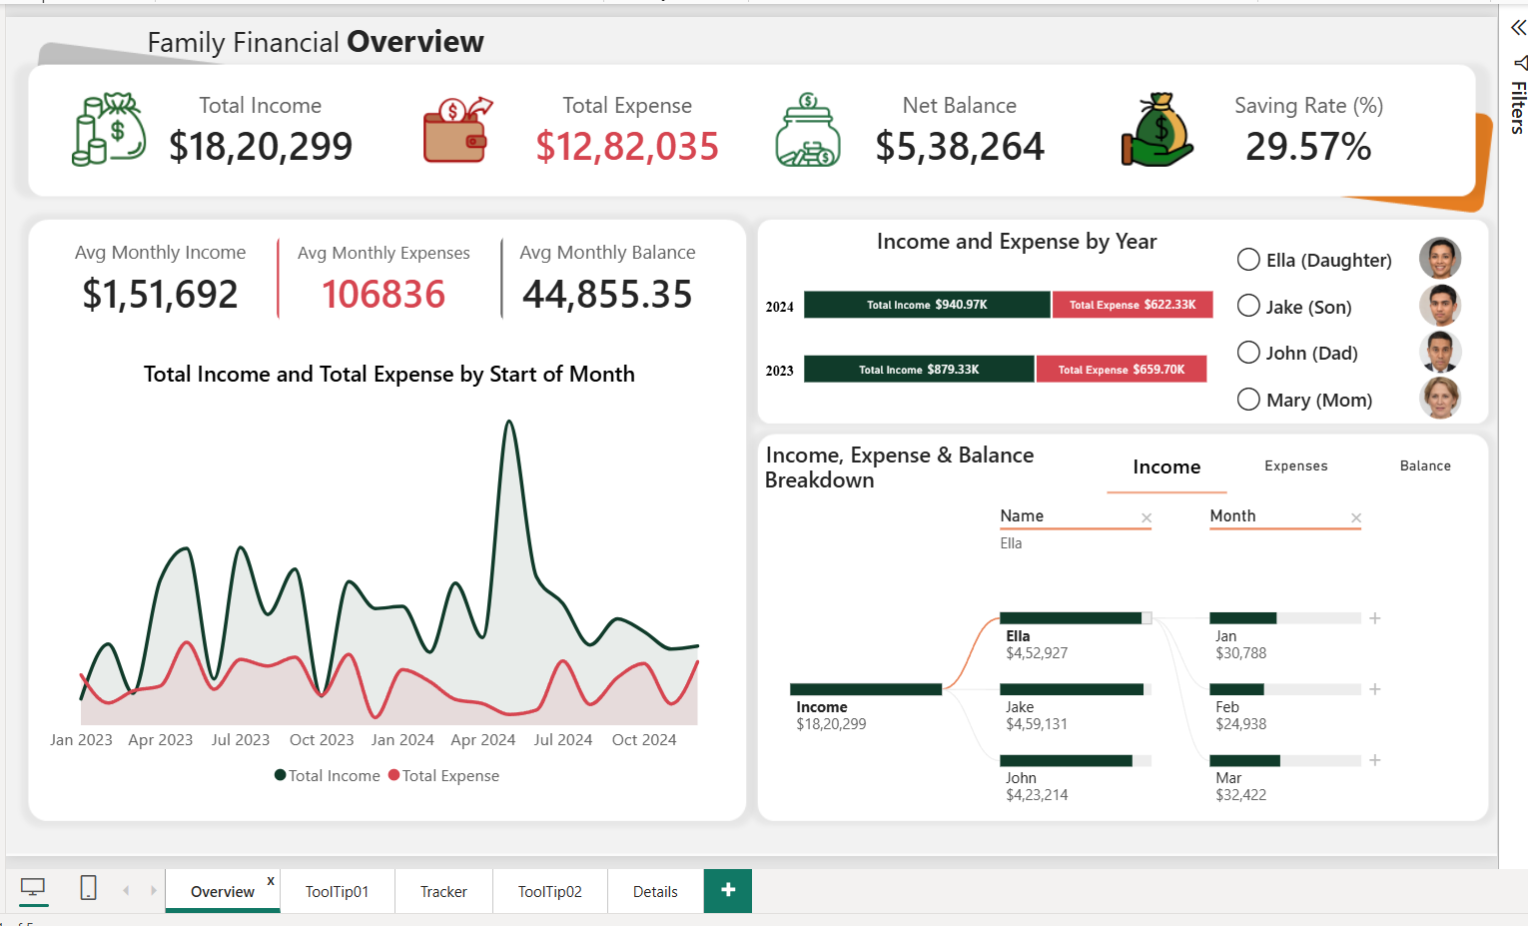Select the Ella (Daughter) radio option
Viewport: 1528px width, 926px height.
pos(1248,260)
